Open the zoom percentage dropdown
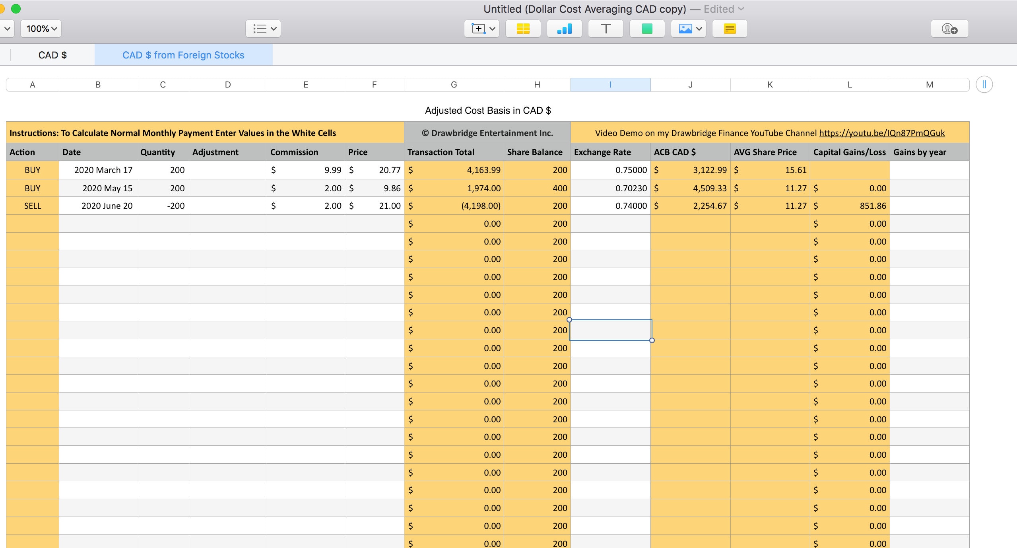This screenshot has width=1017, height=548. click(40, 28)
